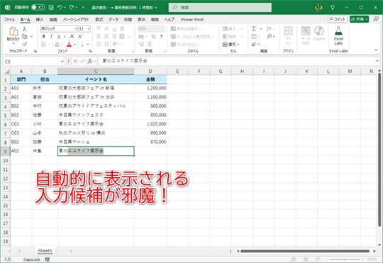Collapse the ribbon with the chevron

[x=376, y=50]
